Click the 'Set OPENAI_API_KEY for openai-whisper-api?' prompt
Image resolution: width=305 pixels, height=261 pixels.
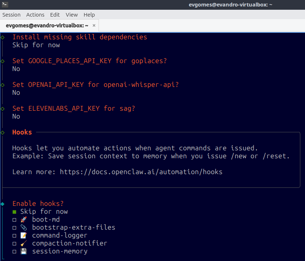tap(96, 85)
